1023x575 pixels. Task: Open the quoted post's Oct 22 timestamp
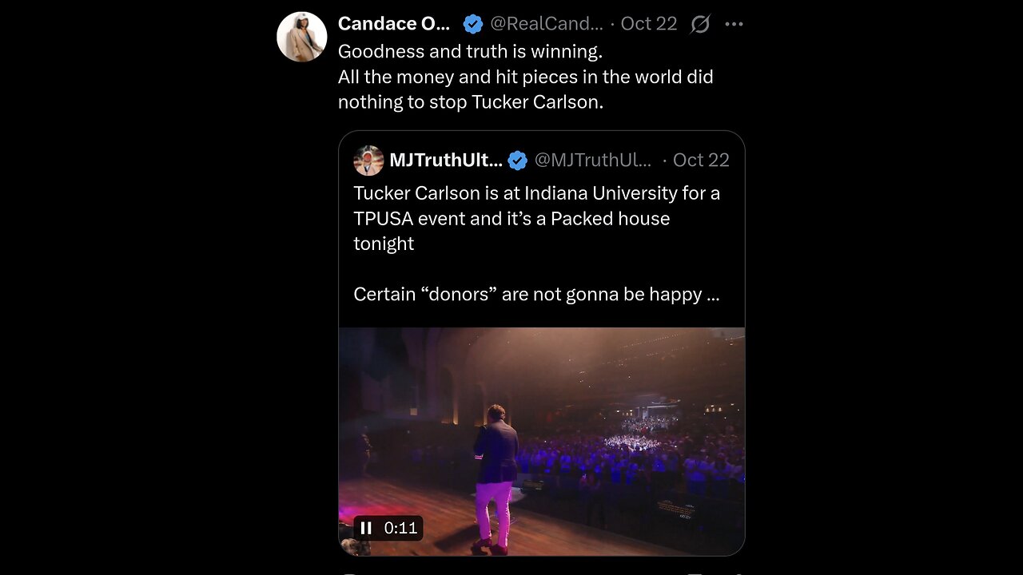701,161
